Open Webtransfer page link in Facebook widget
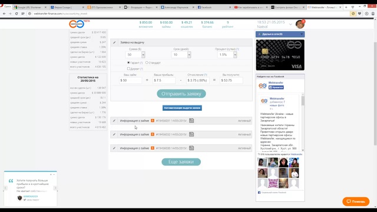Screen dimensions: 377x212 pos(276,82)
